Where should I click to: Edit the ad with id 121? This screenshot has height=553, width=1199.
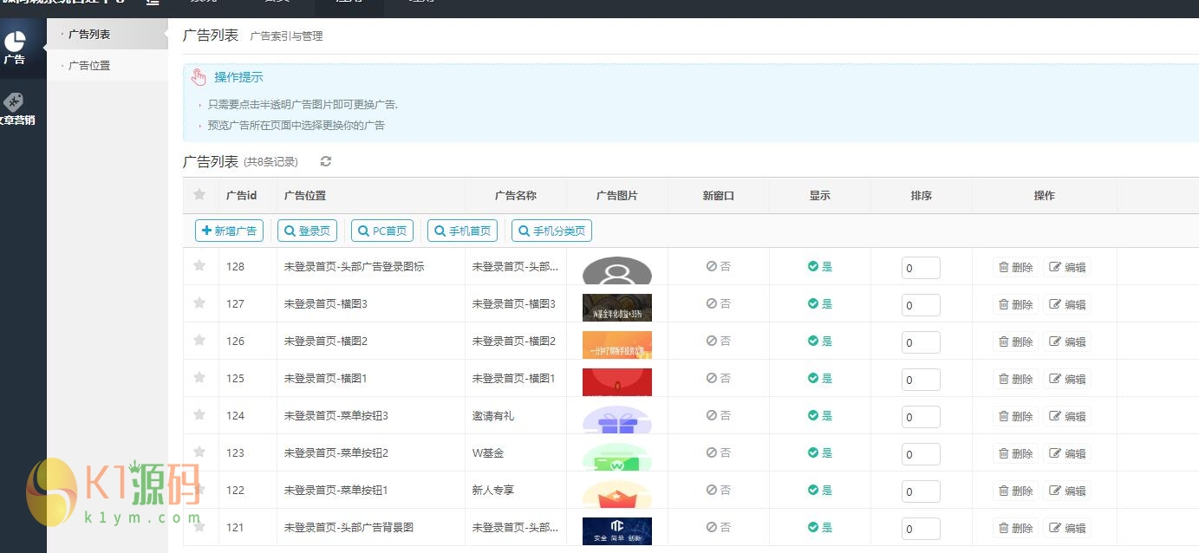pos(1067,528)
